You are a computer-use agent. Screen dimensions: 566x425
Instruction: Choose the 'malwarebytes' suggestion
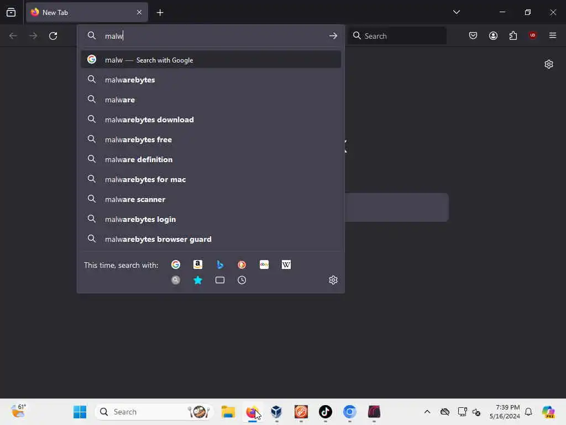(x=211, y=80)
